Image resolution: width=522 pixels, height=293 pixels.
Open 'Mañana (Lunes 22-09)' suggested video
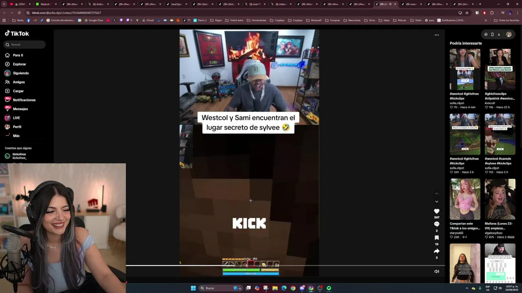(x=500, y=199)
